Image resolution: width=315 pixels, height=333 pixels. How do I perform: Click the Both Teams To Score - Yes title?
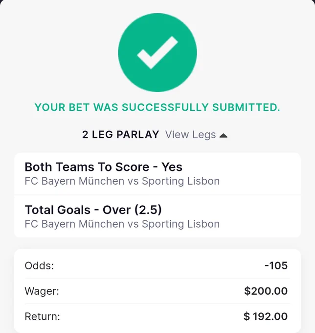104,167
